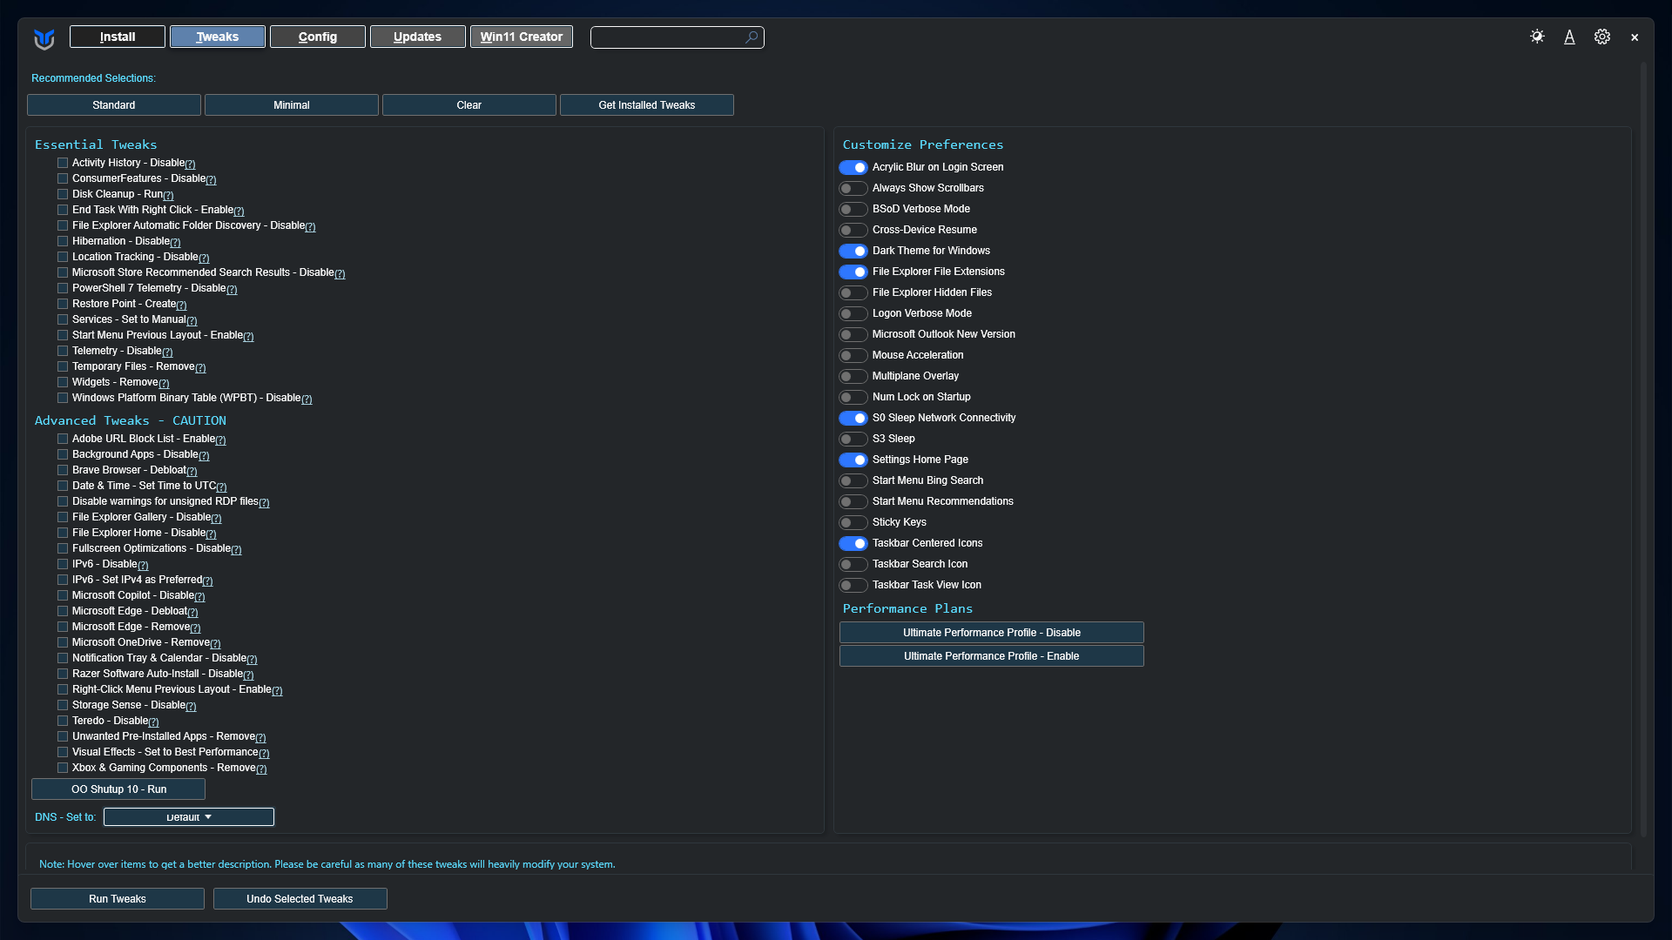Click help mark beside Telemetry - Disable
The height and width of the screenshot is (940, 1672).
pos(167,352)
